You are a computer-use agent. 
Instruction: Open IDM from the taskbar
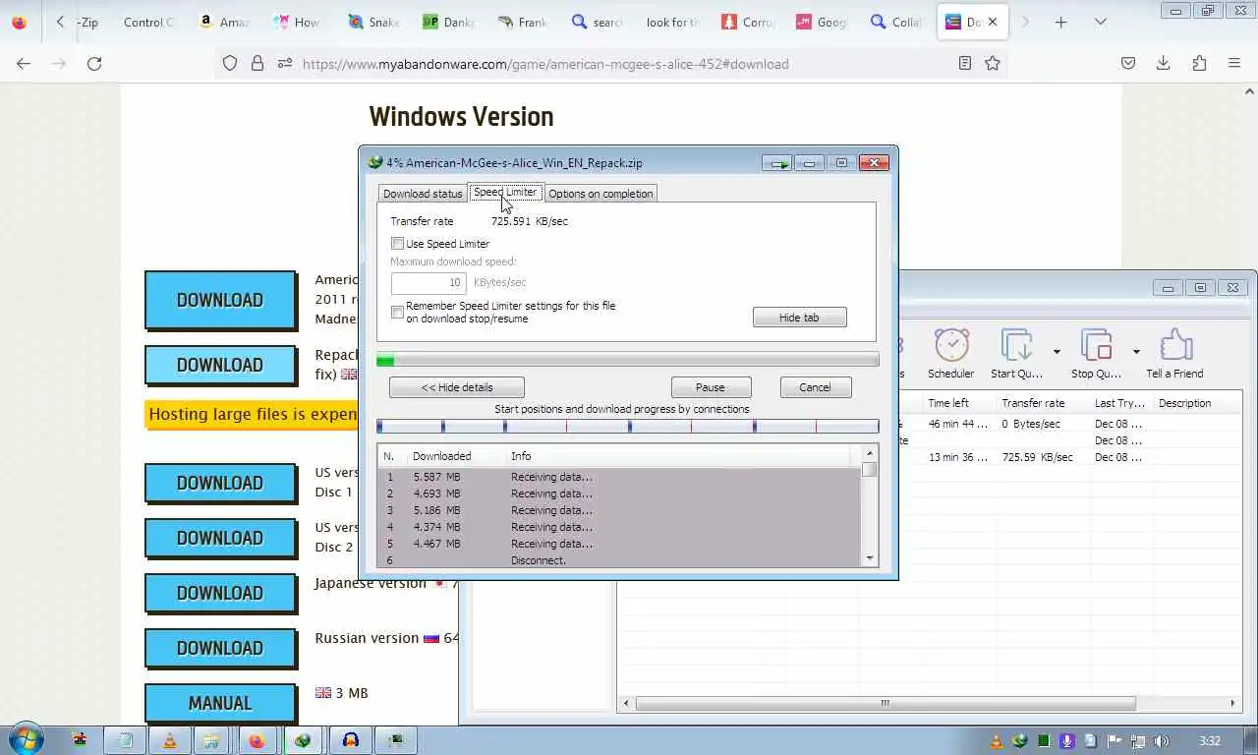tap(303, 740)
